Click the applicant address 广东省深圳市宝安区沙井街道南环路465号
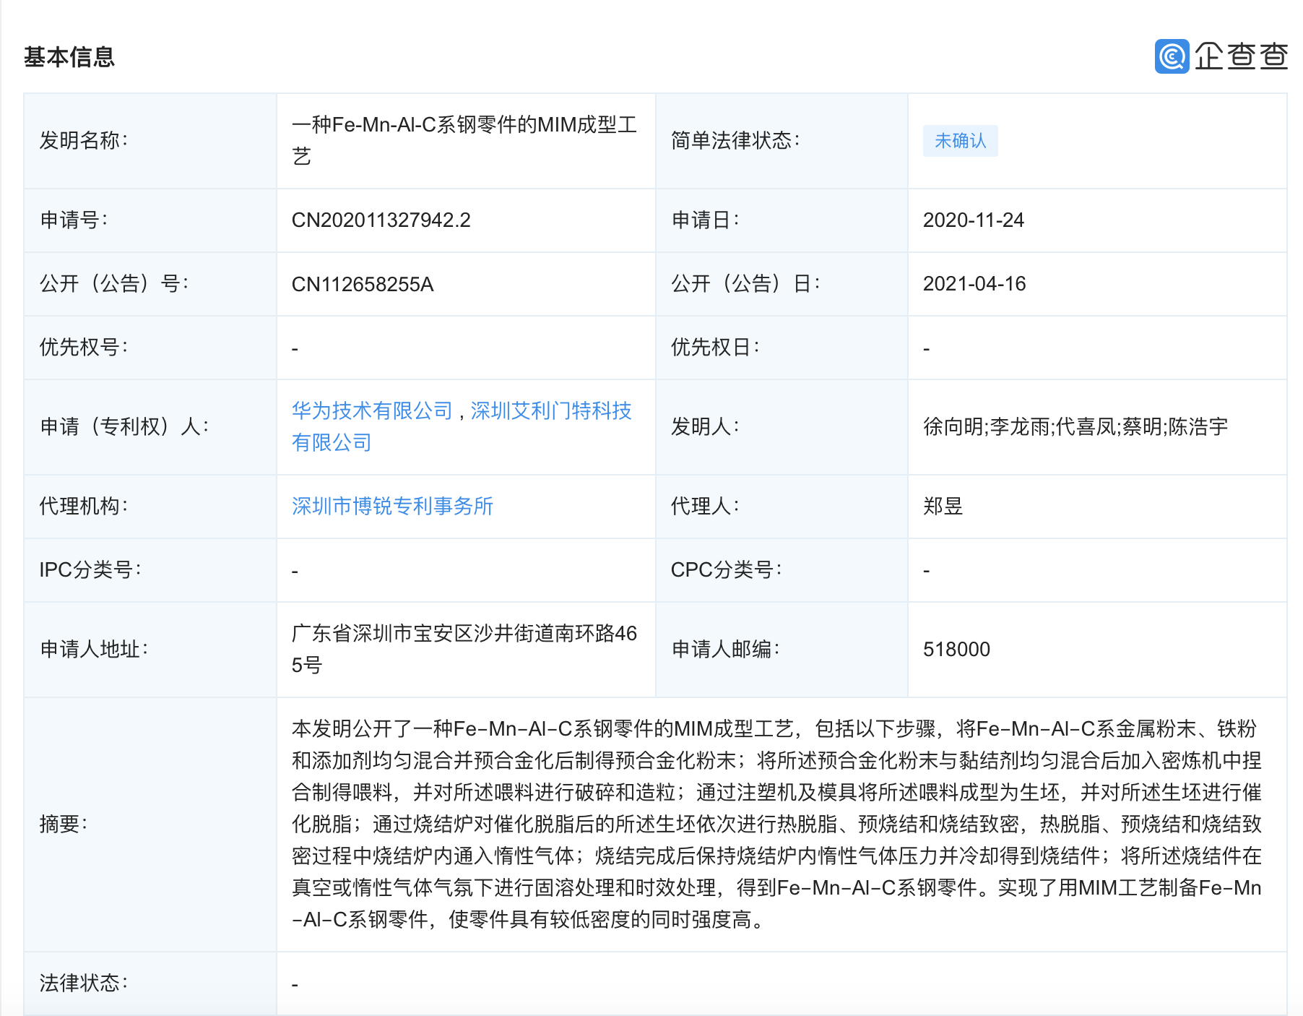Viewport: 1303px width, 1016px height. pyautogui.click(x=464, y=649)
